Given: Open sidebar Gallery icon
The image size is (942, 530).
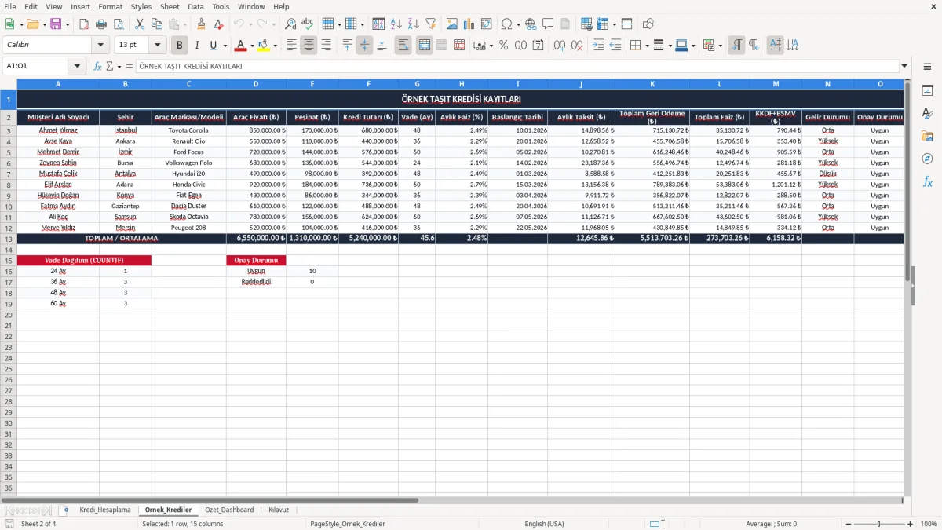Looking at the screenshot, I should 927,137.
